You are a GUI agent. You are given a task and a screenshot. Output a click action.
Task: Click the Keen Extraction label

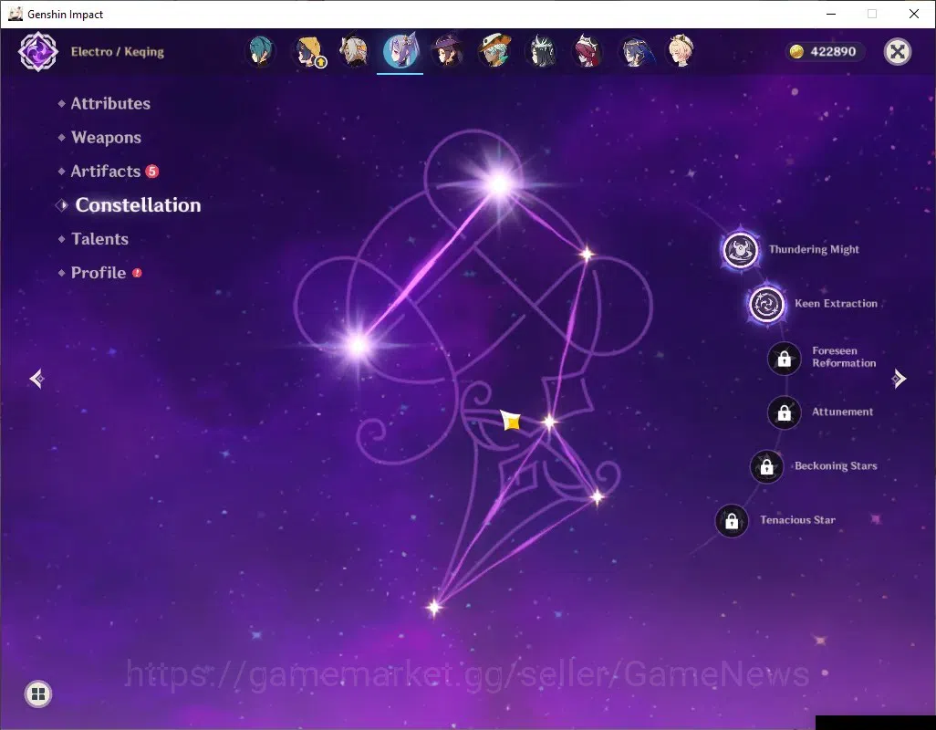pyautogui.click(x=836, y=304)
